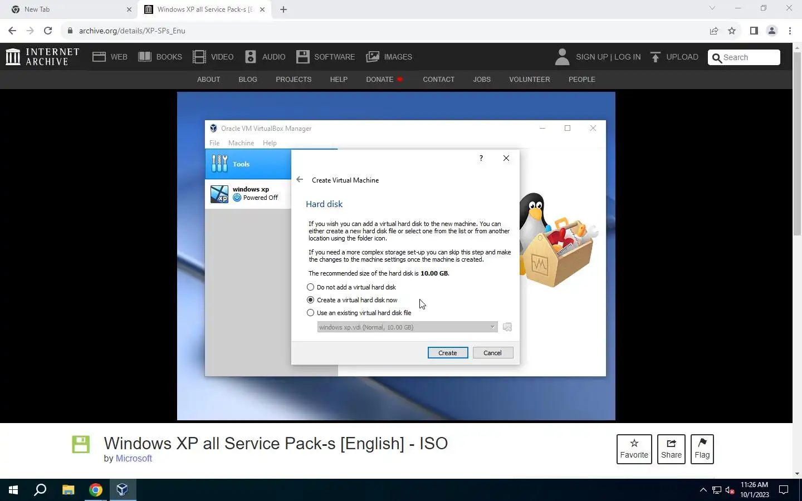Open Chrome profile avatar
The image size is (802, 501).
click(772, 31)
